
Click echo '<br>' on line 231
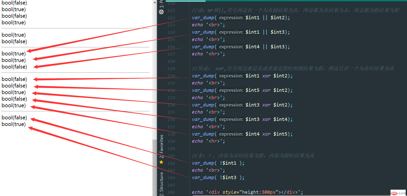click(x=208, y=83)
